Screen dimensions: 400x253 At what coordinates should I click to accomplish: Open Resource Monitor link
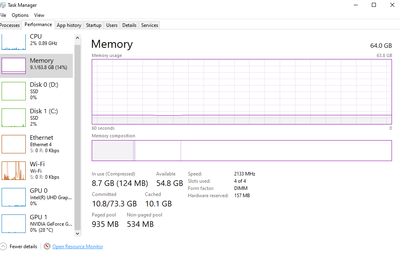(x=78, y=247)
